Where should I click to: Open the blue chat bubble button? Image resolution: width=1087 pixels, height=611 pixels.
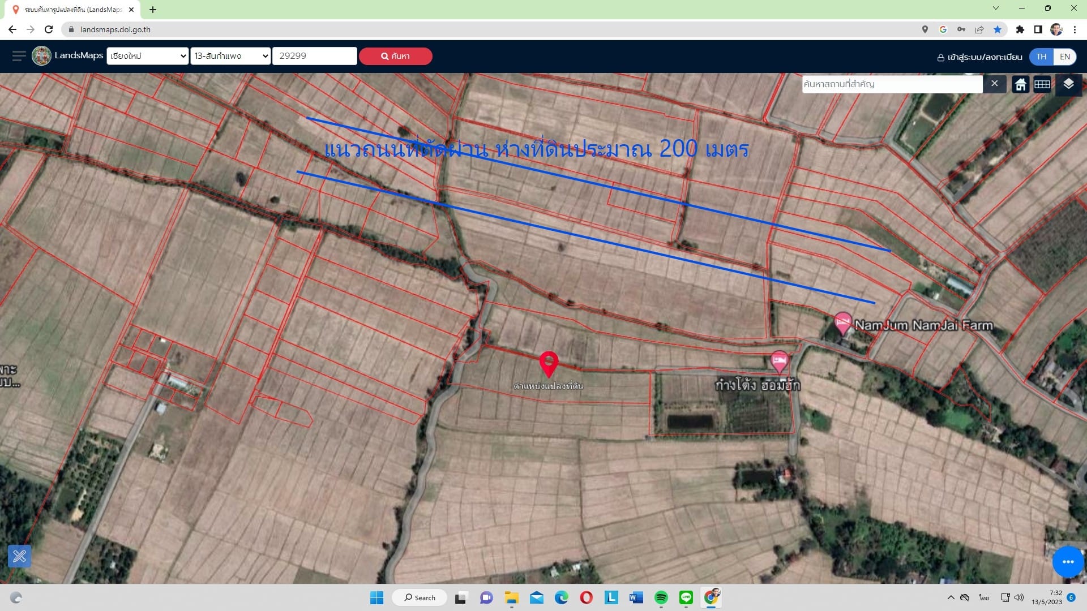click(x=1068, y=561)
